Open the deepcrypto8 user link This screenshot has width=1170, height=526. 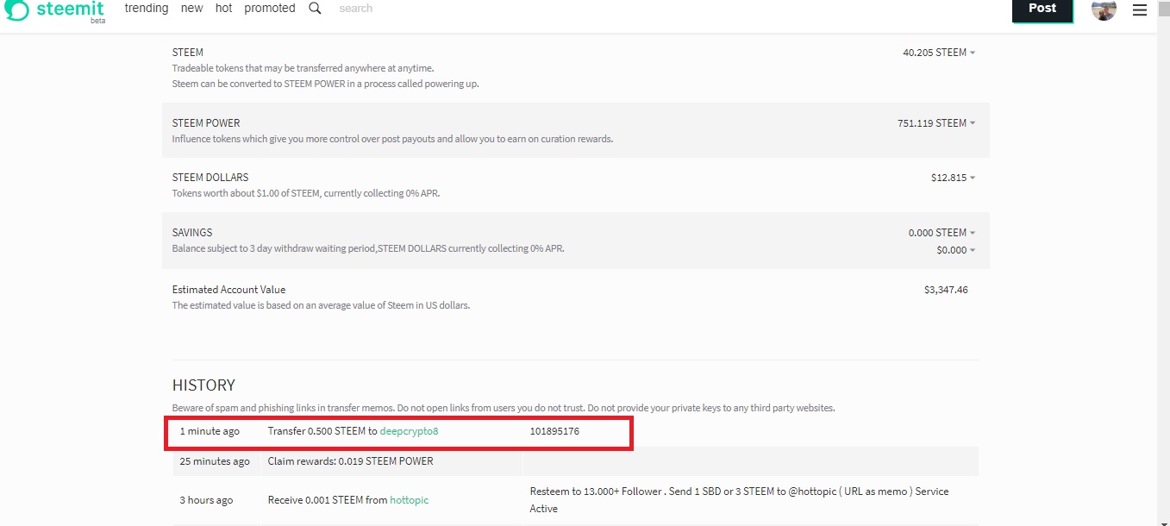[x=409, y=431]
